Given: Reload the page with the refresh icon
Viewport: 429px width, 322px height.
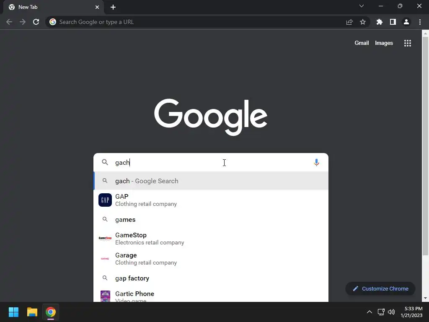Looking at the screenshot, I should [x=36, y=22].
